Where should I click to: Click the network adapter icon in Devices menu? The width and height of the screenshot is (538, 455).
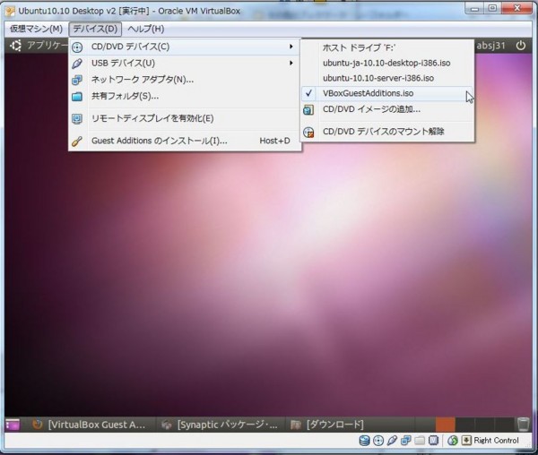(77, 80)
